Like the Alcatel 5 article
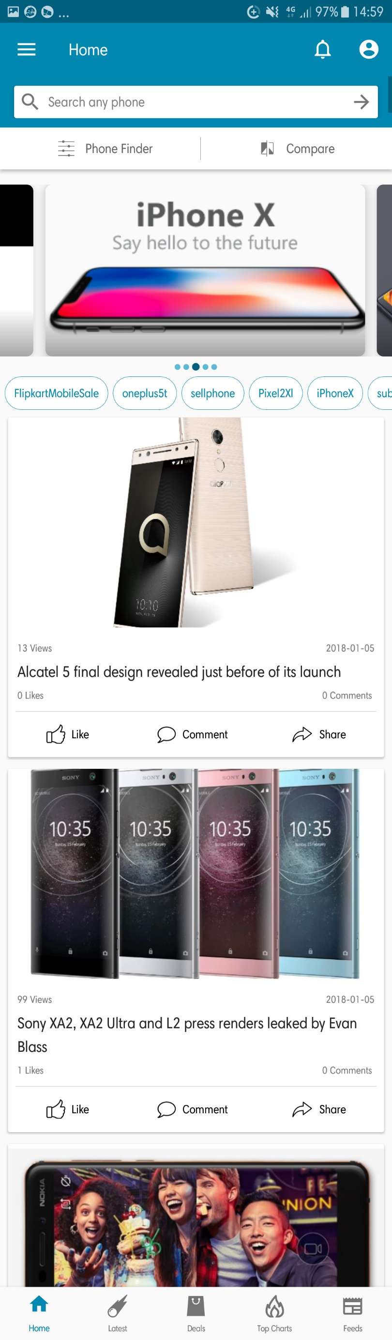Screen dimensions: 392x1340 point(68,734)
